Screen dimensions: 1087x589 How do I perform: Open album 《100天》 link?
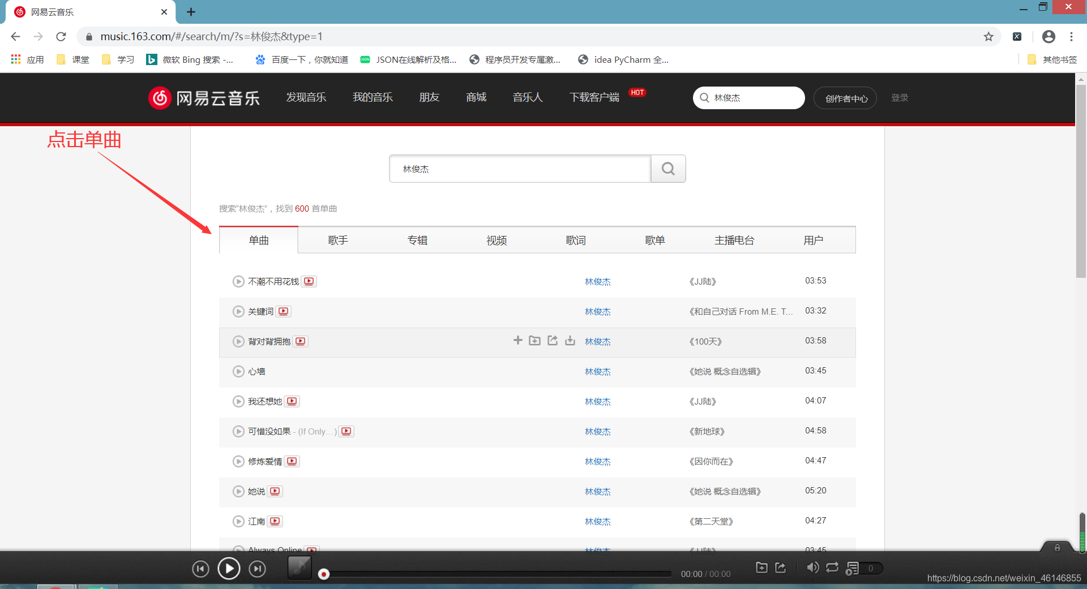click(705, 341)
